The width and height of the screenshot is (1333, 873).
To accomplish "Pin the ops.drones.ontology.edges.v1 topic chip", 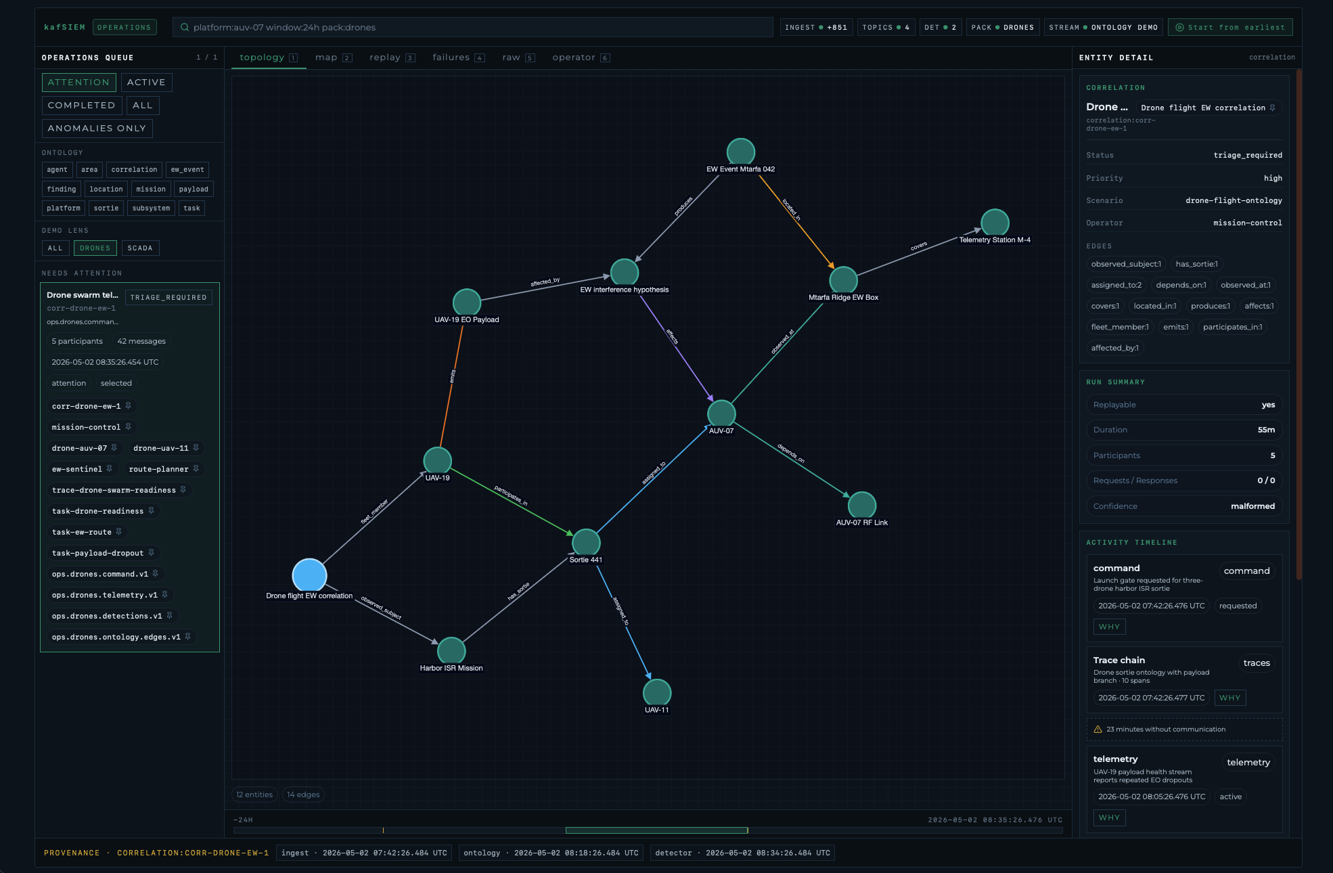I will (188, 637).
